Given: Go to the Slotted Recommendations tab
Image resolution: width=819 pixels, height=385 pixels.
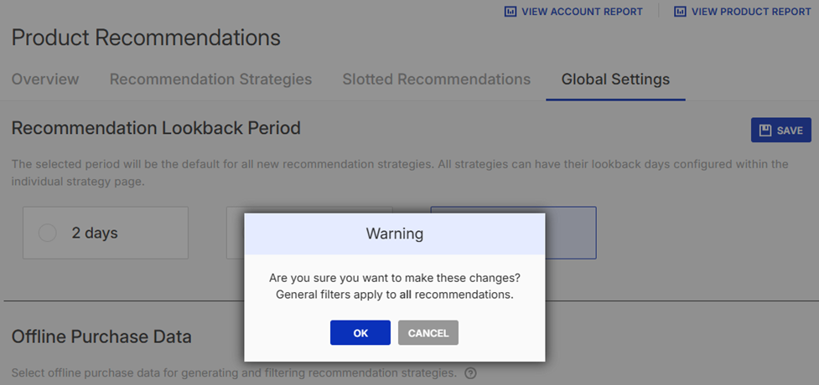Looking at the screenshot, I should 436,80.
